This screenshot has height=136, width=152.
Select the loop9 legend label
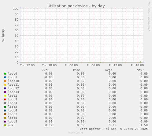pos(13,122)
